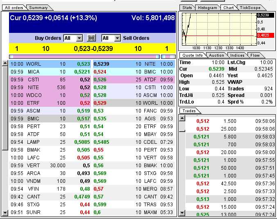Click the yellow best bid-ask 0,523-0,5239 bar

92,48
